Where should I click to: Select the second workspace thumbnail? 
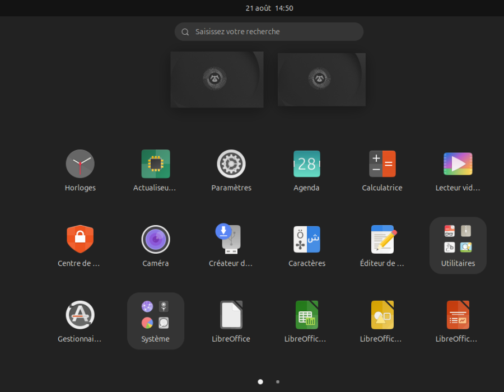point(321,80)
